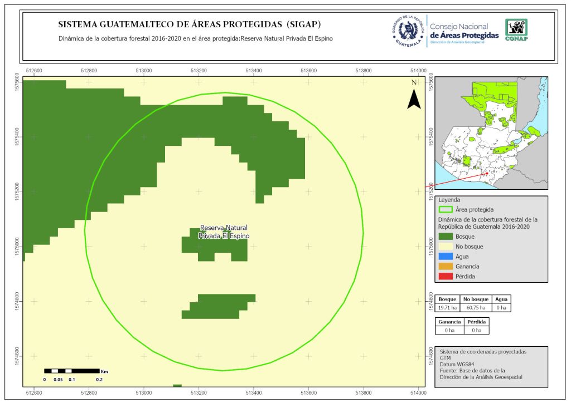Select the orange Ganancia legend swatch
Image resolution: width=571 pixels, height=403 pixels.
click(446, 267)
